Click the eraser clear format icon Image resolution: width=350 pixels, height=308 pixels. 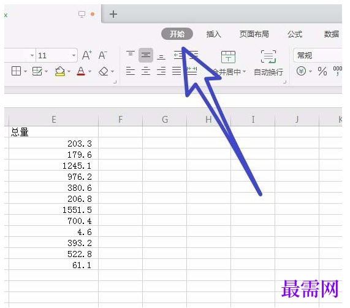[x=104, y=71]
